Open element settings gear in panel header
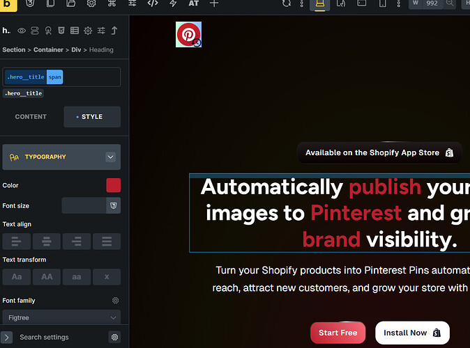The width and height of the screenshot is (470, 348). pos(88,31)
